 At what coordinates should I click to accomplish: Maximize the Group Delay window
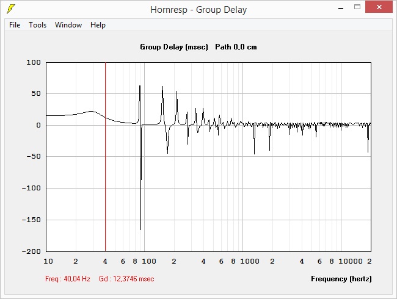(x=357, y=7)
